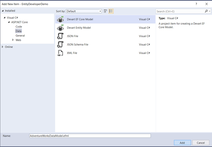
Task: Click the Add button
Action: [182, 143]
